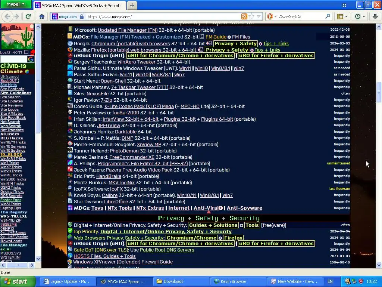Screen dimensions: 382x287
Task: Click the URL address field
Action: pos(163,16)
